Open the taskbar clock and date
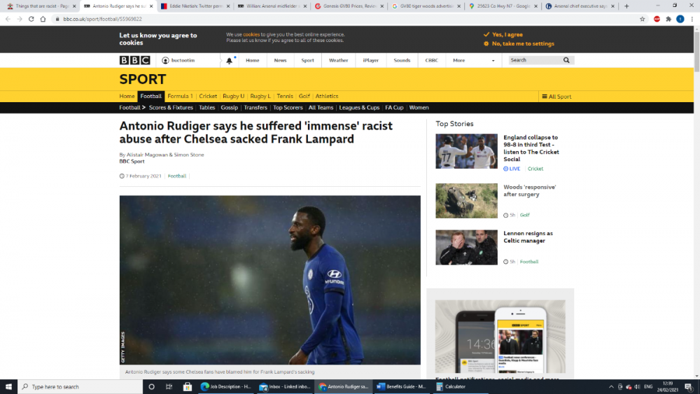The width and height of the screenshot is (700, 394). tap(668, 386)
